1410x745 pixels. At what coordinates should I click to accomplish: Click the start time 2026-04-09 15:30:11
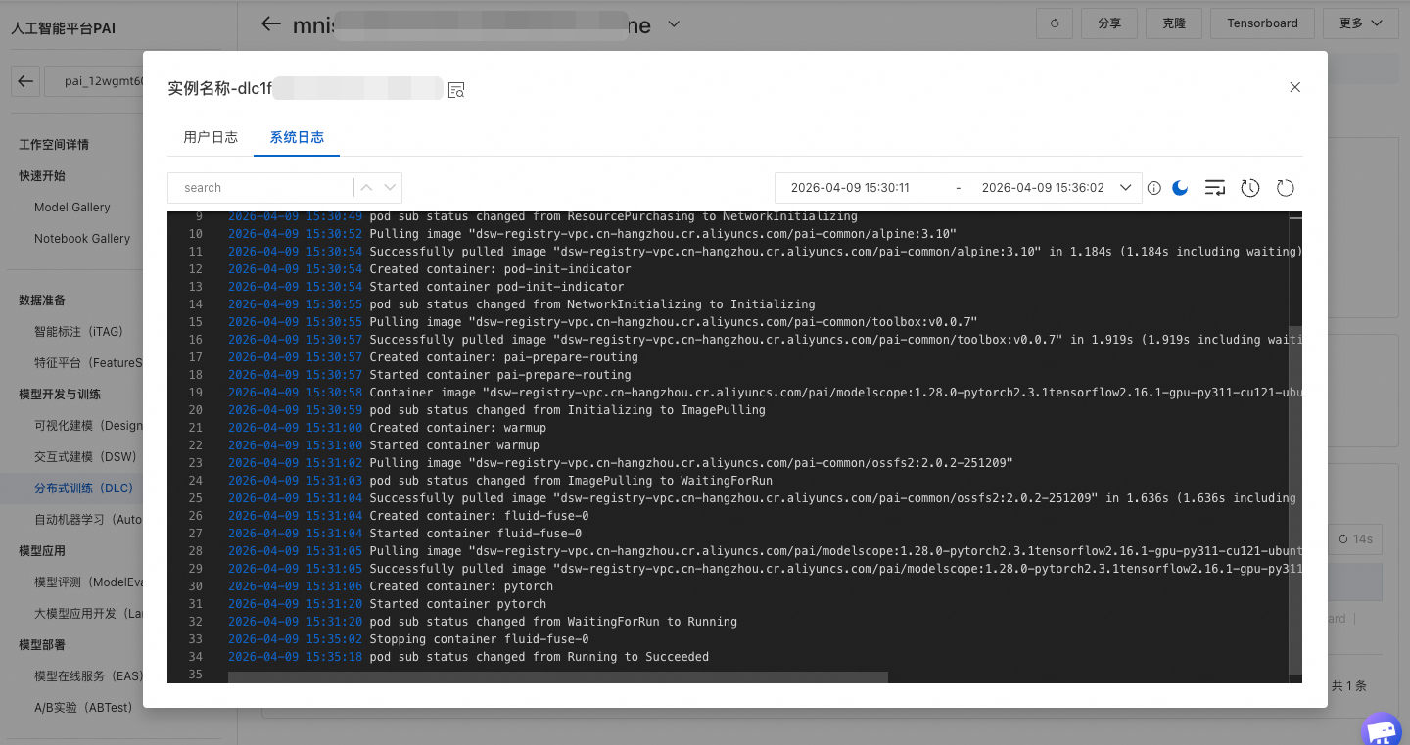(x=850, y=187)
